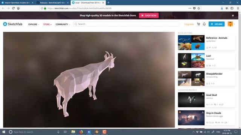Click the taskbar clock
The height and width of the screenshot is (135, 241).
[x=227, y=132]
